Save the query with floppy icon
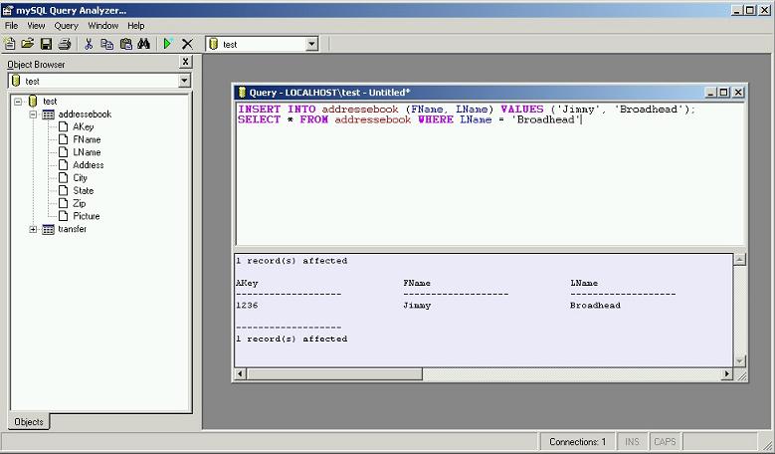Image resolution: width=775 pixels, height=454 pixels. (x=46, y=44)
